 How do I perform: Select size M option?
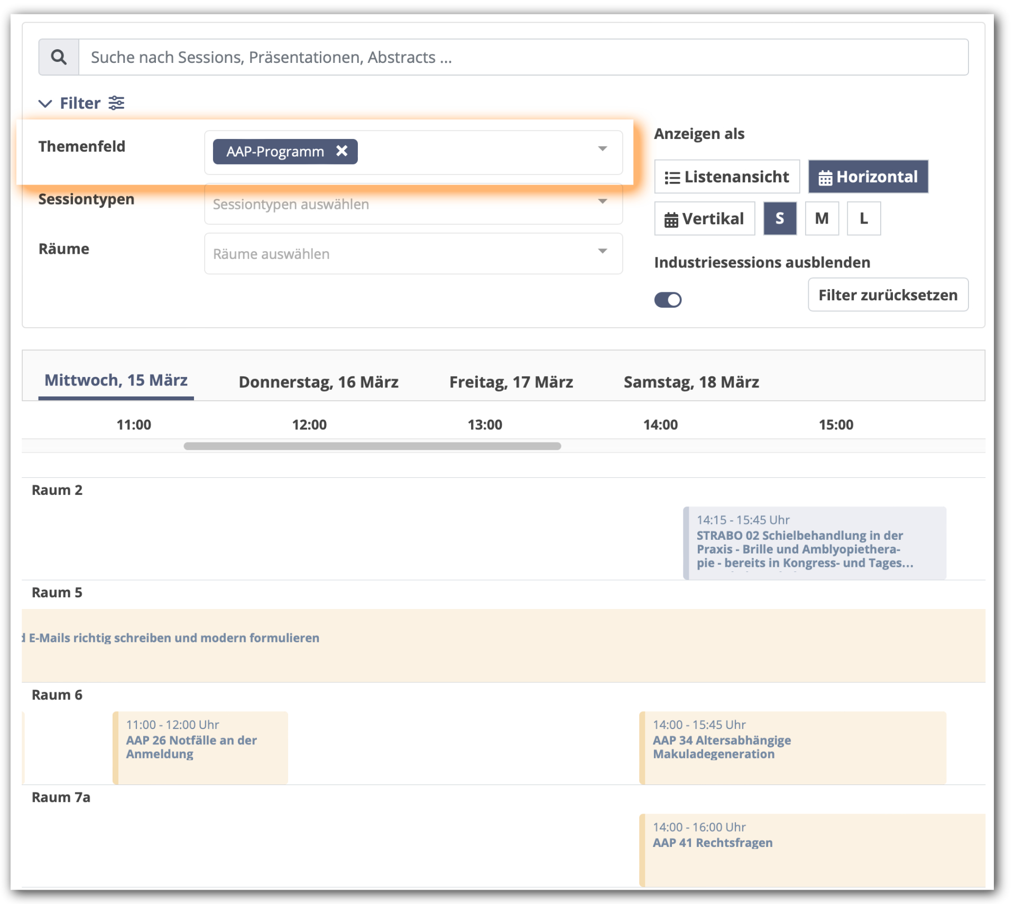point(822,218)
